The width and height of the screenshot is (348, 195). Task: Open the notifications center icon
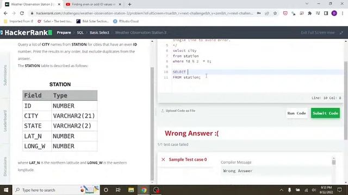pos(339,190)
